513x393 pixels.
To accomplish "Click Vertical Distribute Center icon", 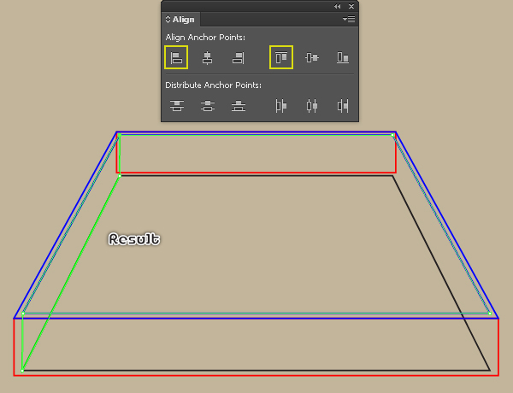I will [208, 106].
